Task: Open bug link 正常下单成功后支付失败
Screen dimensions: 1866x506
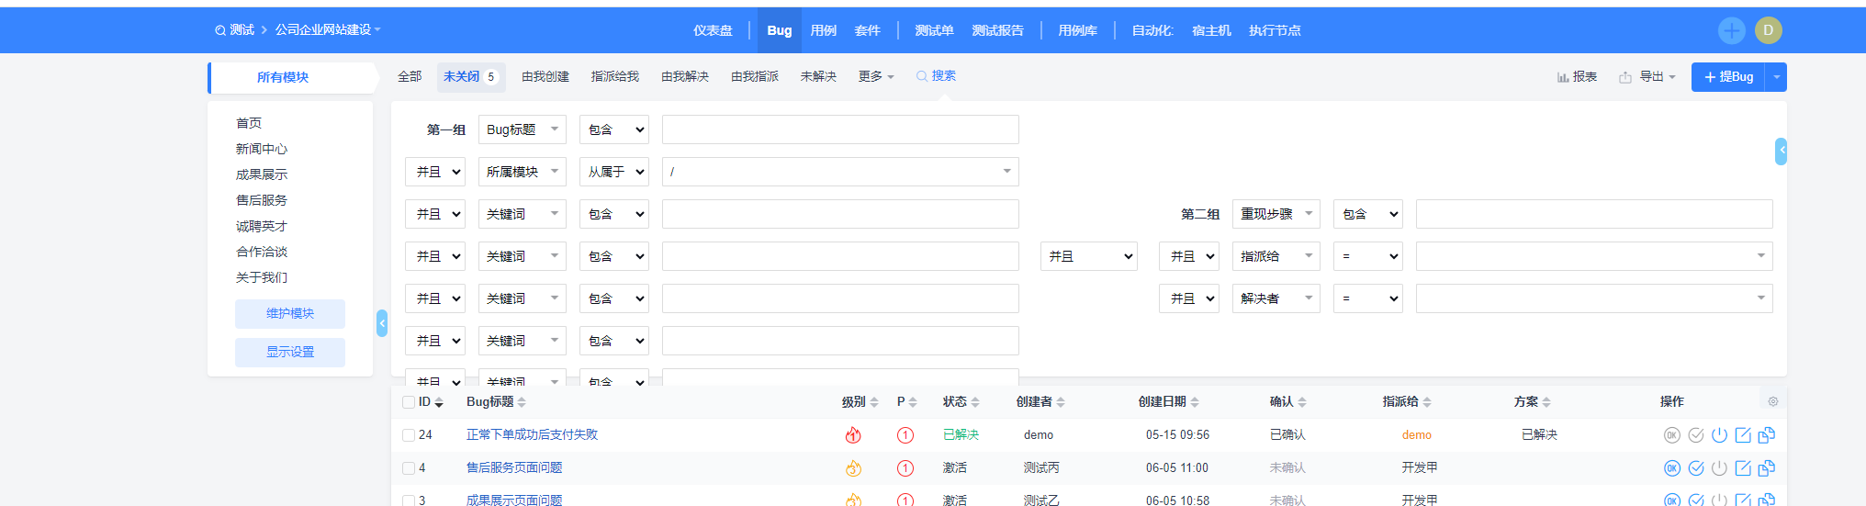Action: coord(532,435)
